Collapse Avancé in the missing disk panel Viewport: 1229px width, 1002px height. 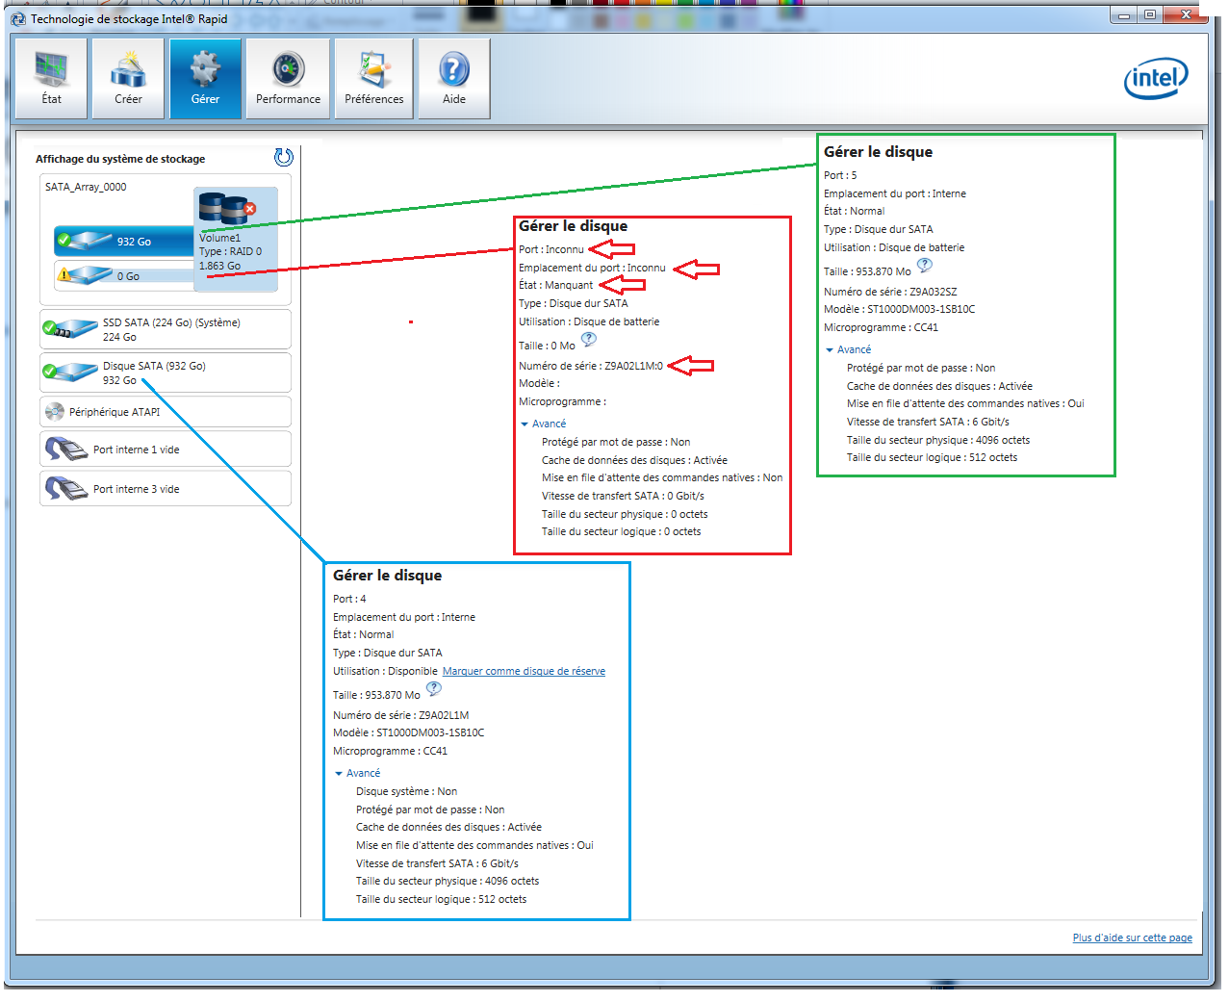tap(543, 424)
